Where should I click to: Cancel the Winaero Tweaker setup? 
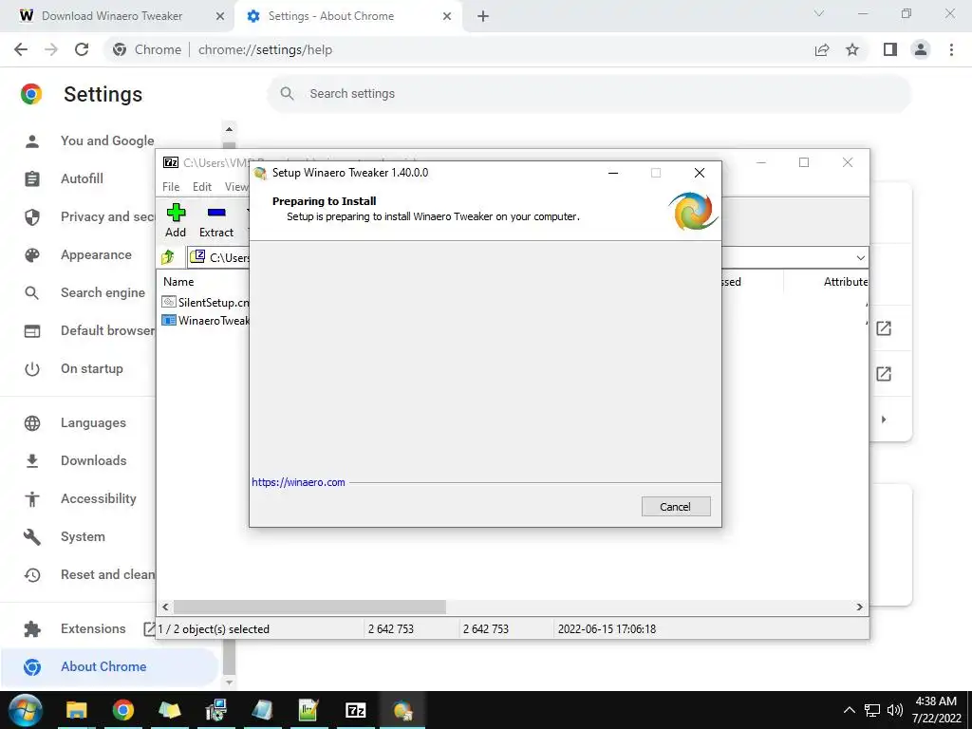(x=676, y=507)
